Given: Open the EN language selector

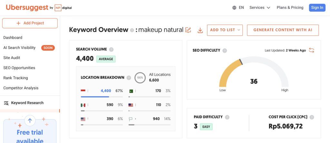Looking at the screenshot, I should pyautogui.click(x=238, y=7).
